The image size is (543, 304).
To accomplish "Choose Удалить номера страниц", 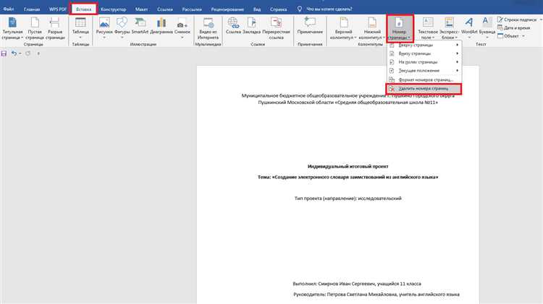I will coord(424,89).
